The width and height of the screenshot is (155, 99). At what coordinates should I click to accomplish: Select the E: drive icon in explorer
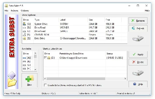point(24,31)
